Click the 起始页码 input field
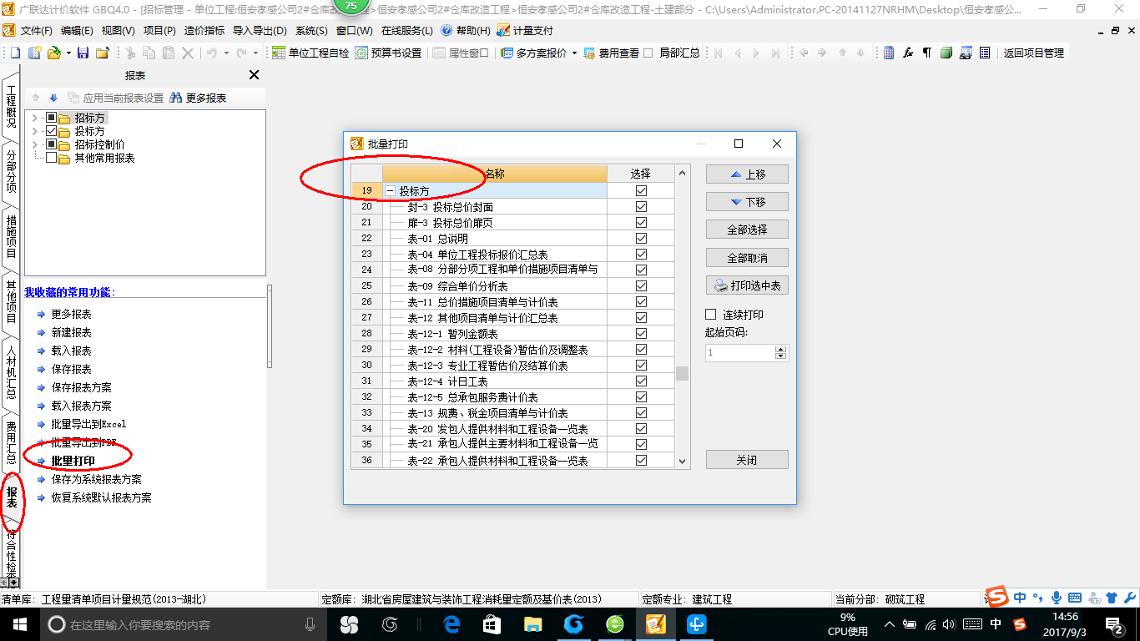1140x641 pixels. [739, 352]
